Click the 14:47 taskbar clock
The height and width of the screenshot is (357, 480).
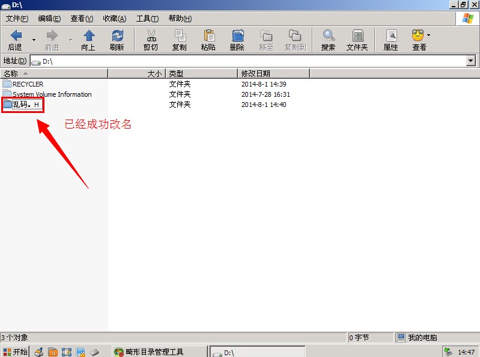466,352
